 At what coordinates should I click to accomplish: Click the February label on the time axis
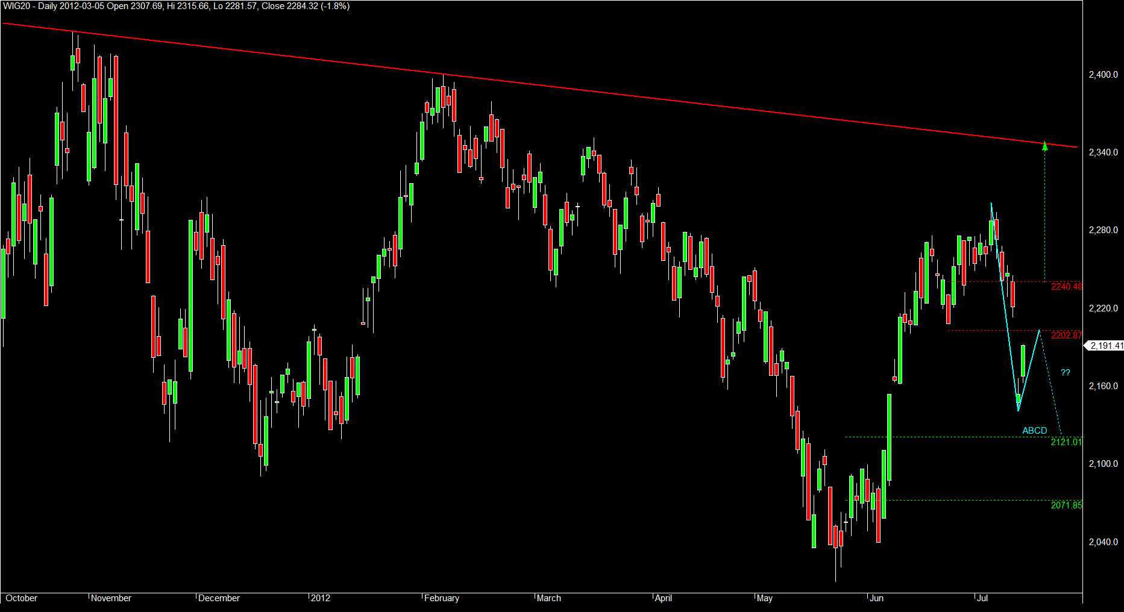pos(442,598)
